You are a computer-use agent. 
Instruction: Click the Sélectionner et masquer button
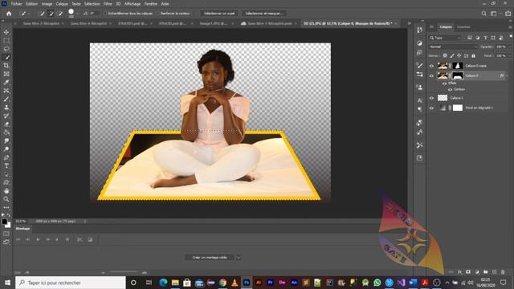tap(264, 14)
